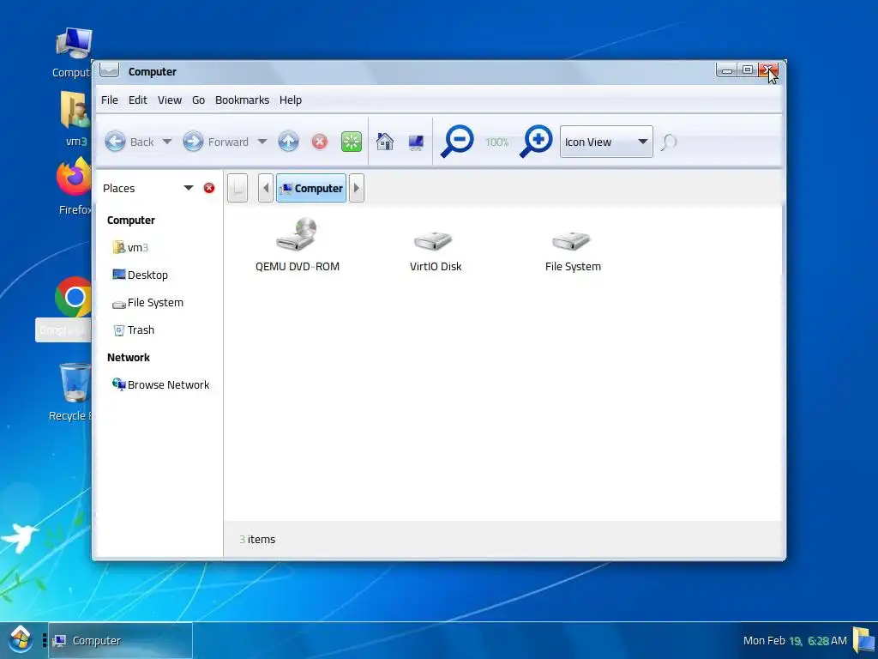Reload the current location with green icon
The width and height of the screenshot is (878, 659).
[x=352, y=142]
